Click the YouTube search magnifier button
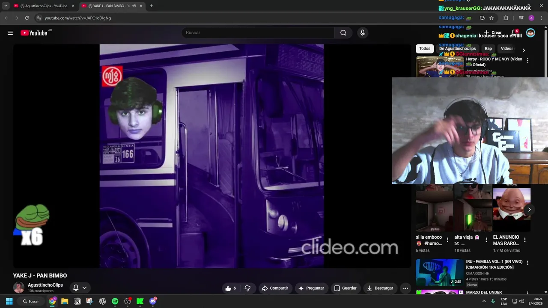The image size is (548, 308). point(343,33)
